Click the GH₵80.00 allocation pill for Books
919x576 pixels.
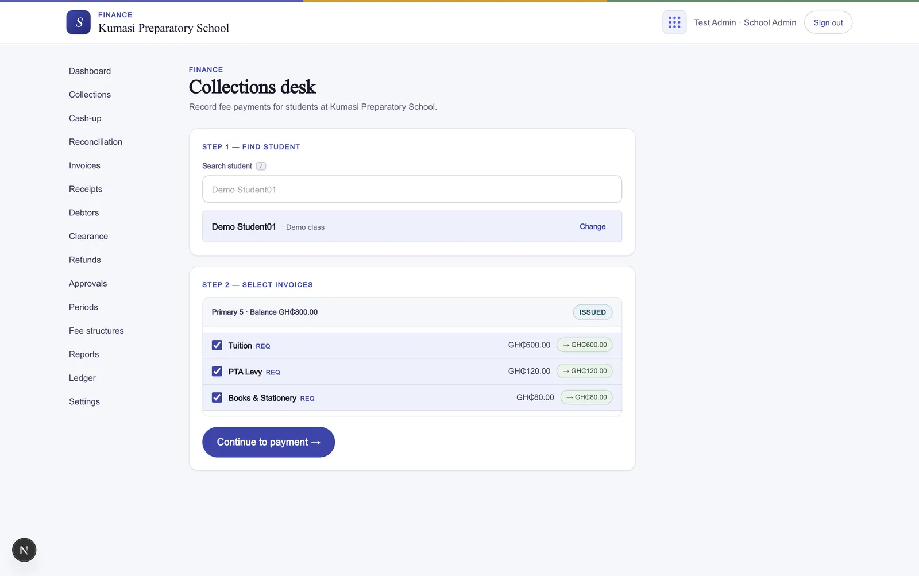point(586,397)
